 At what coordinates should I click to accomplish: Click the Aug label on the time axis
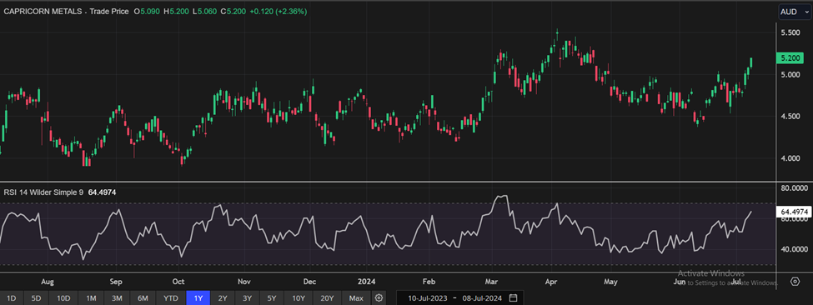[48, 282]
